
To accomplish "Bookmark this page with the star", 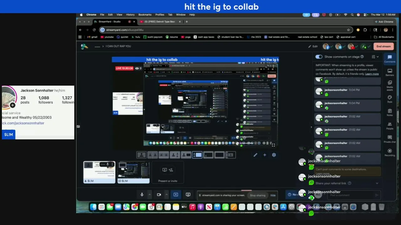I will pos(348,30).
